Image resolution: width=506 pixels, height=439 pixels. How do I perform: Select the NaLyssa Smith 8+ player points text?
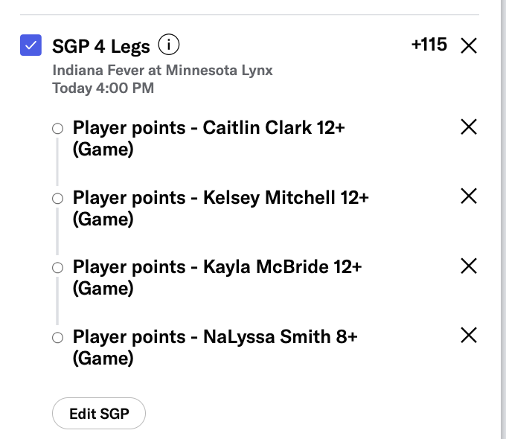click(214, 337)
